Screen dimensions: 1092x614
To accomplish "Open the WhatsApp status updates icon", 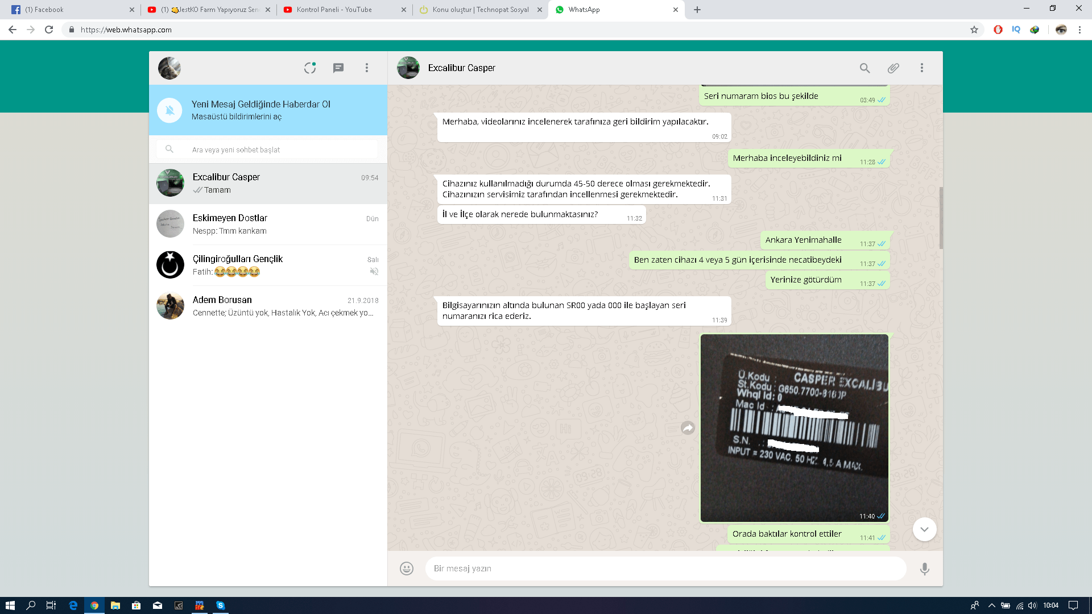I will 309,68.
